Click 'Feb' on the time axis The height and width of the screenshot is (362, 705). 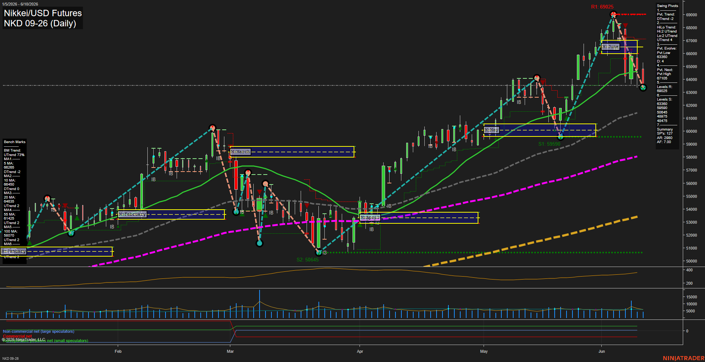[x=118, y=351]
